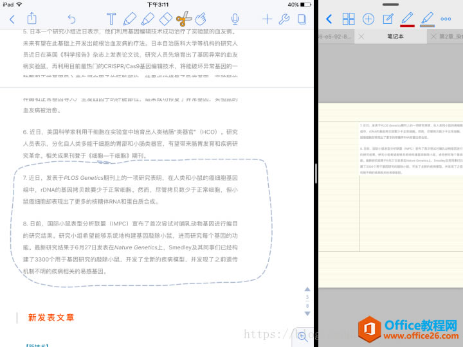Tap the Wi-Fi icon in status bar
The height and width of the screenshot is (347, 463).
click(x=19, y=4)
